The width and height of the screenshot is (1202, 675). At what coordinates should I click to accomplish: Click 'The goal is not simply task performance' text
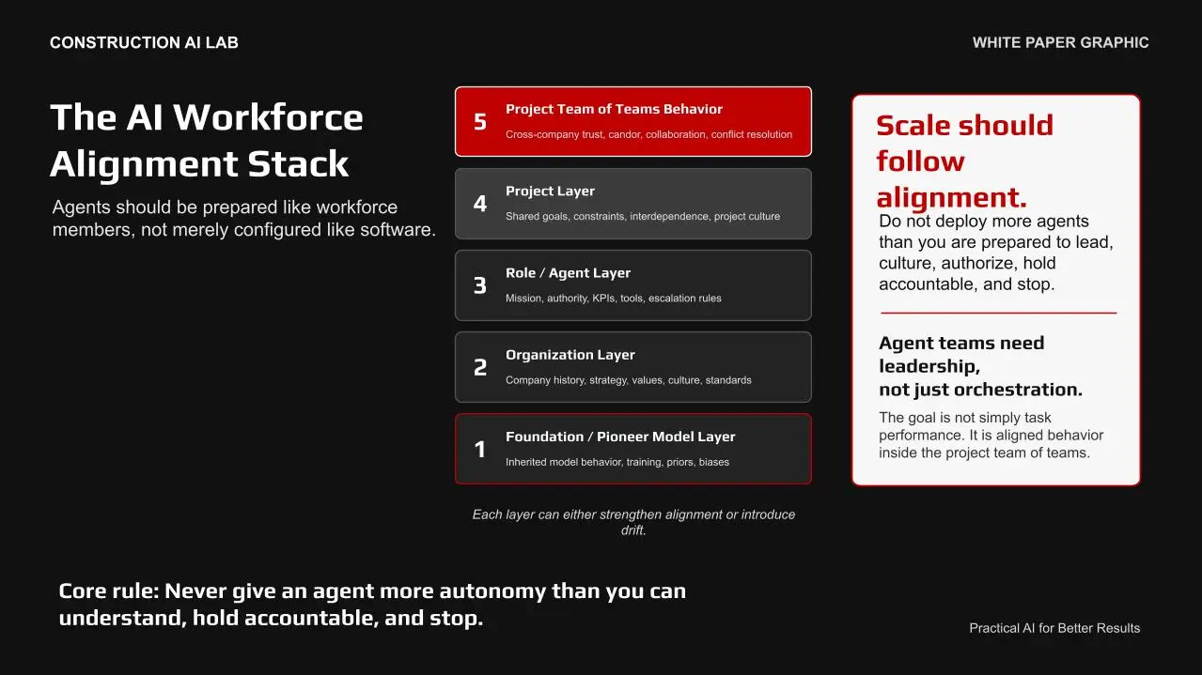(x=991, y=435)
